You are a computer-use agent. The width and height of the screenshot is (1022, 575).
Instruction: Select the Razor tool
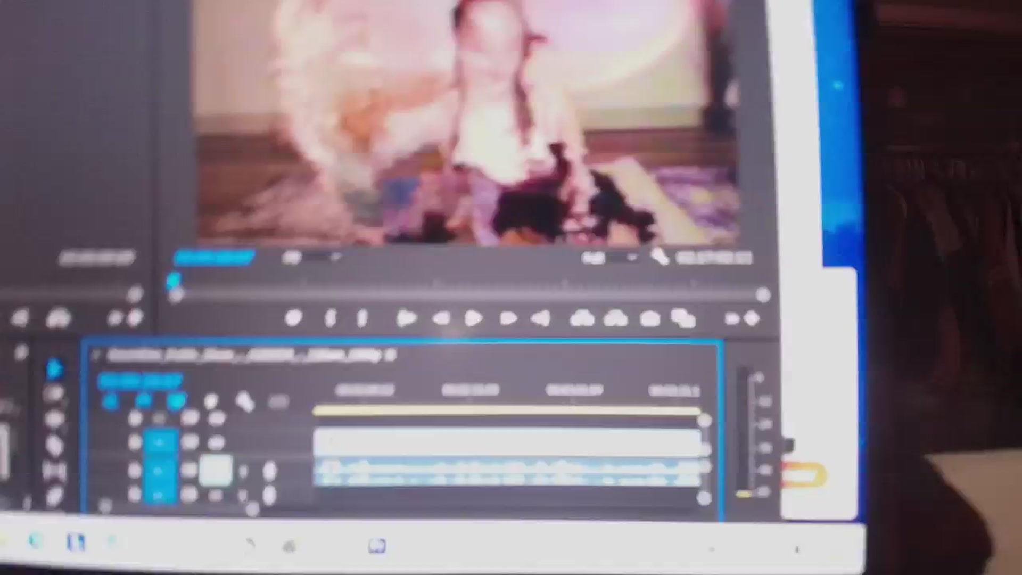[x=54, y=445]
